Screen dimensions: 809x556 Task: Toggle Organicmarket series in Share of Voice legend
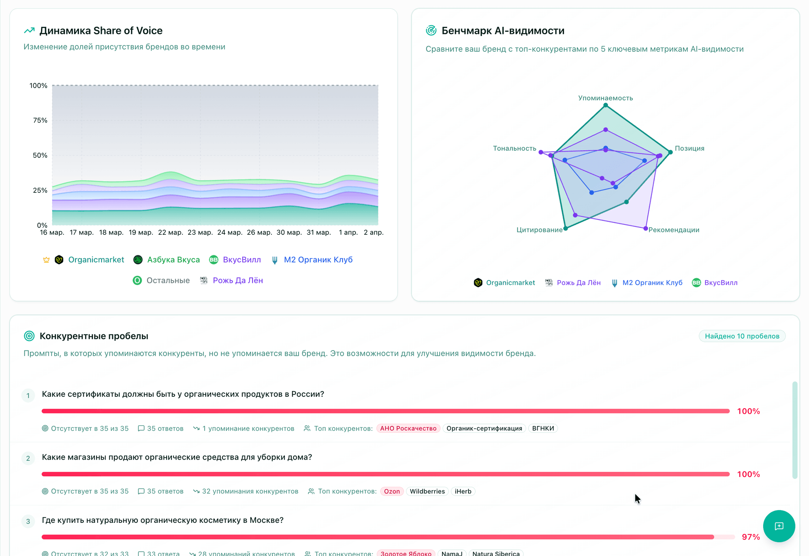click(x=96, y=260)
